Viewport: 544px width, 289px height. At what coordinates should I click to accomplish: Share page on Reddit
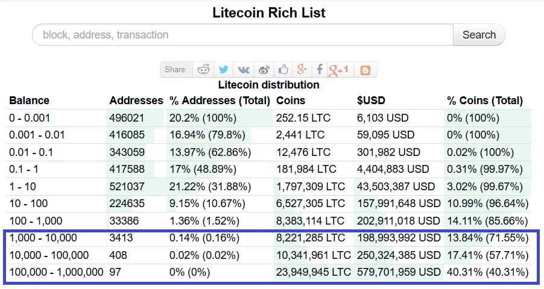[204, 70]
